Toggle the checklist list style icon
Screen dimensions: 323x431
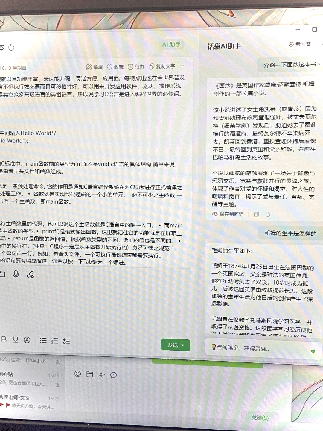coord(67,340)
